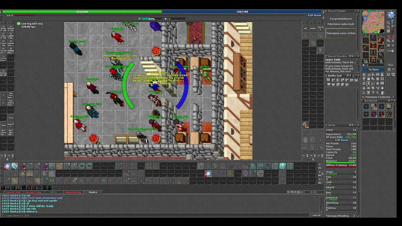402x226 pixels.
Task: Click the brown bag in Backpack
Action: (x=389, y=114)
